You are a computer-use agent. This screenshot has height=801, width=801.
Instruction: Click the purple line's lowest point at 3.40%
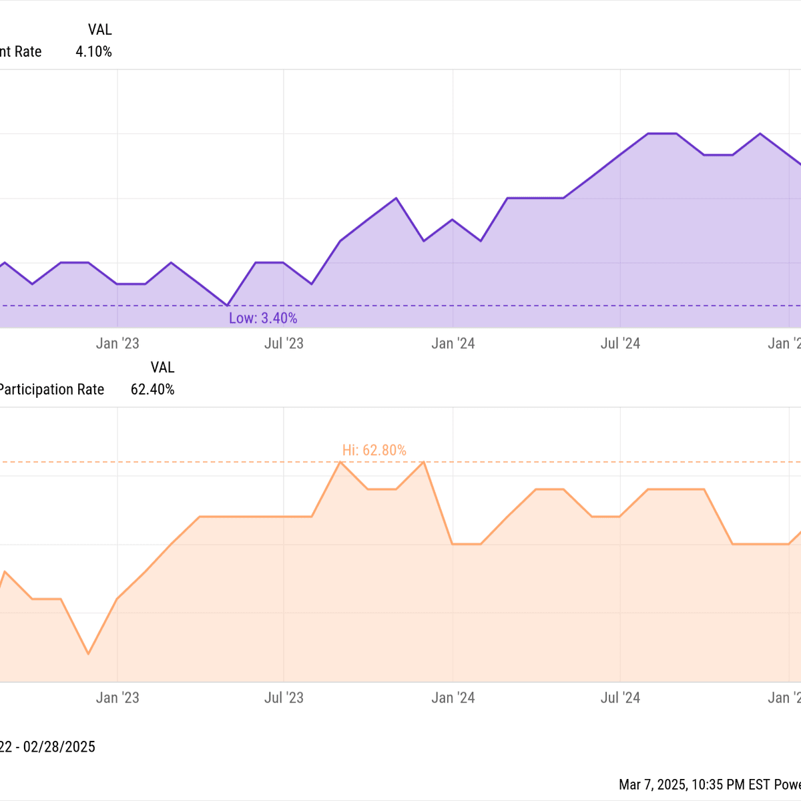pyautogui.click(x=228, y=305)
